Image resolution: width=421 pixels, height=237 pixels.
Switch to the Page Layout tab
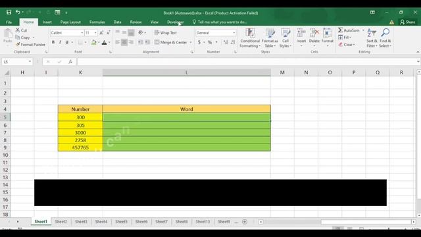(x=70, y=22)
